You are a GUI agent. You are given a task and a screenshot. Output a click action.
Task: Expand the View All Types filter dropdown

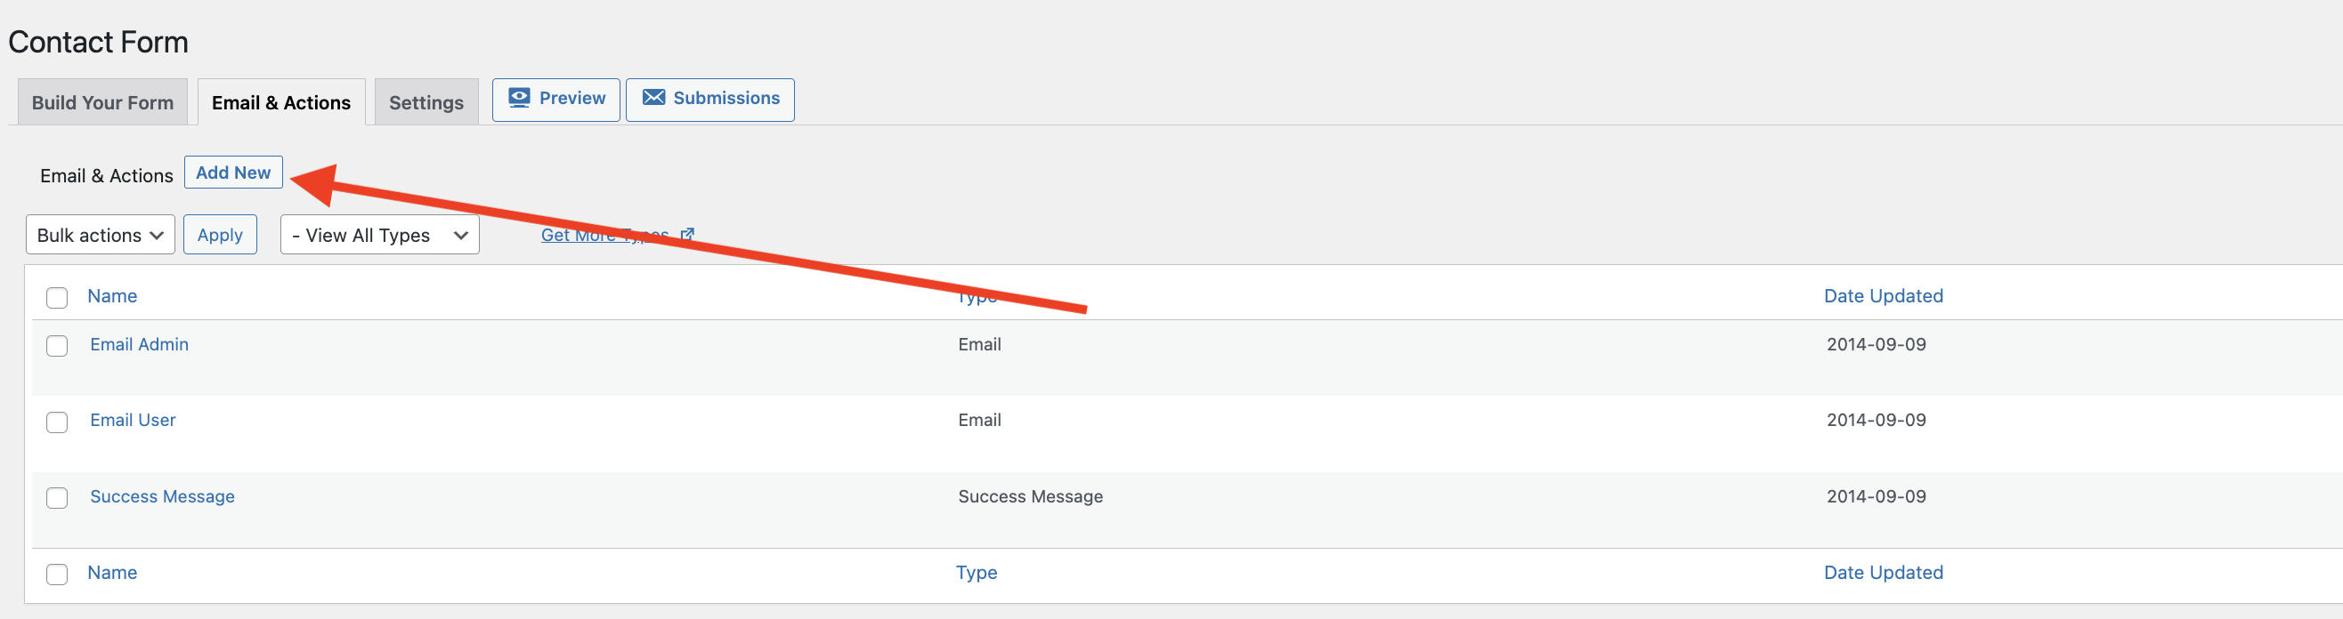[x=379, y=235]
